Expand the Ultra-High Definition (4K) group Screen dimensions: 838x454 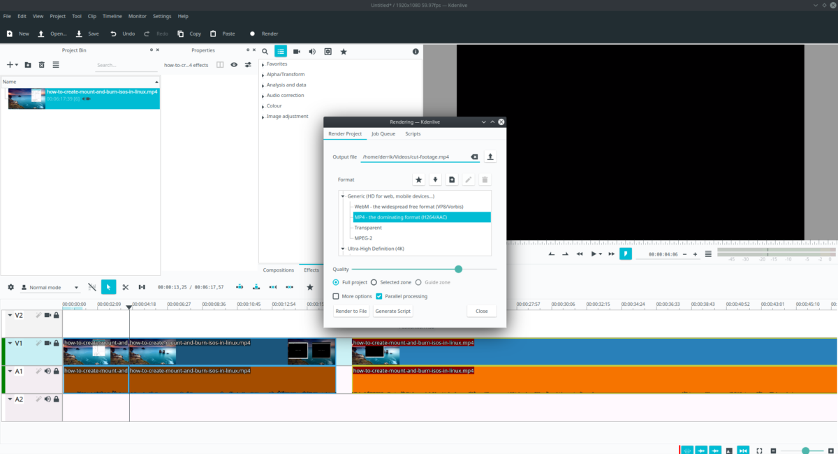point(343,249)
